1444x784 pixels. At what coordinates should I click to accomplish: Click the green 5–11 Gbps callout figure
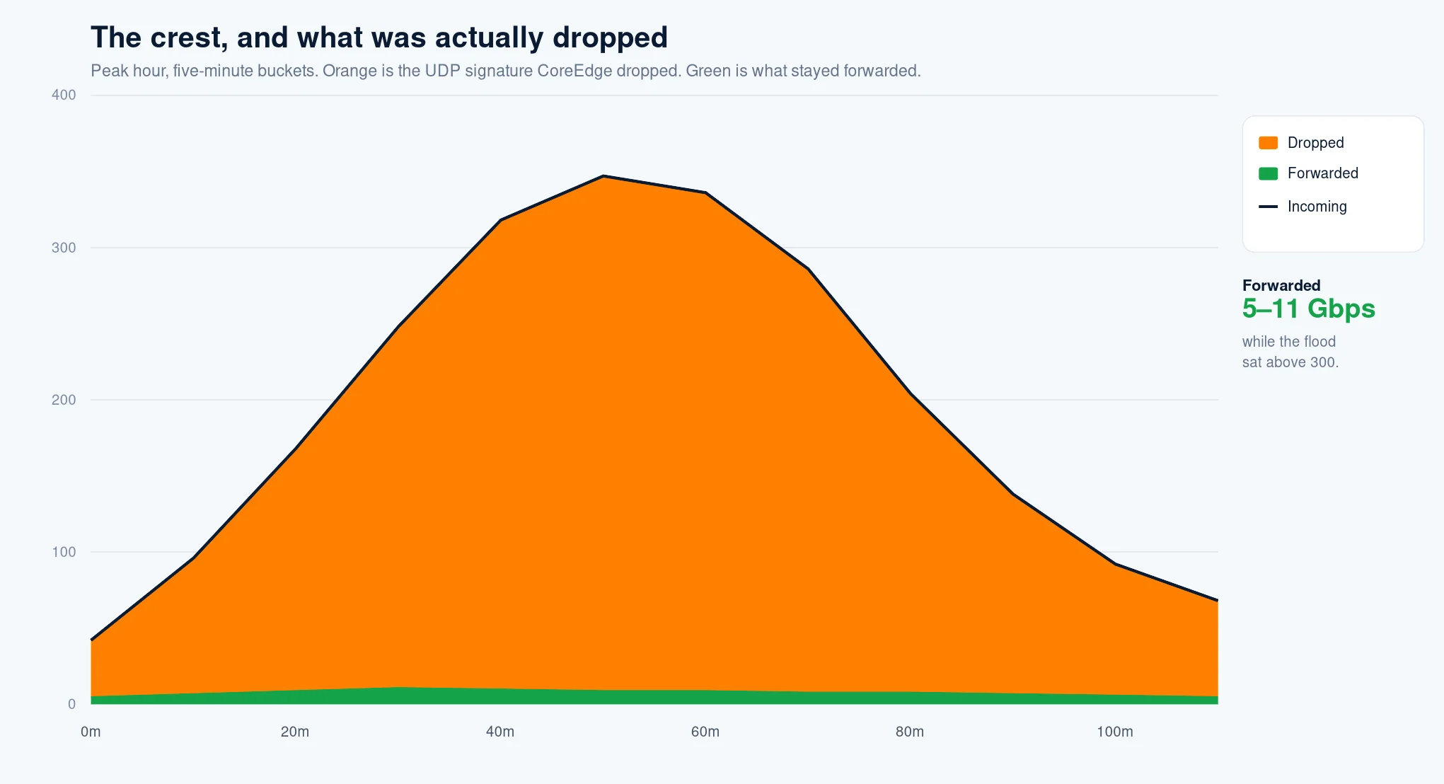tap(1309, 309)
